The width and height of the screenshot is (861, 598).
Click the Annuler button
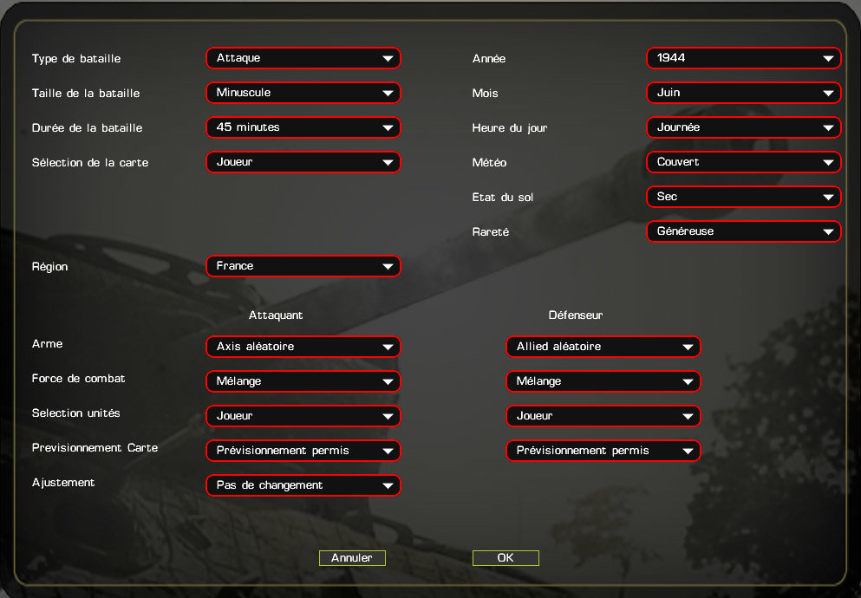(352, 558)
